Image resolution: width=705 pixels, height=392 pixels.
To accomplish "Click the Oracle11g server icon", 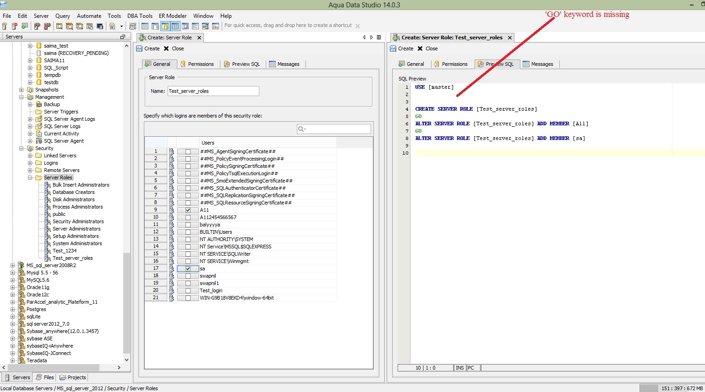I will coord(21,287).
